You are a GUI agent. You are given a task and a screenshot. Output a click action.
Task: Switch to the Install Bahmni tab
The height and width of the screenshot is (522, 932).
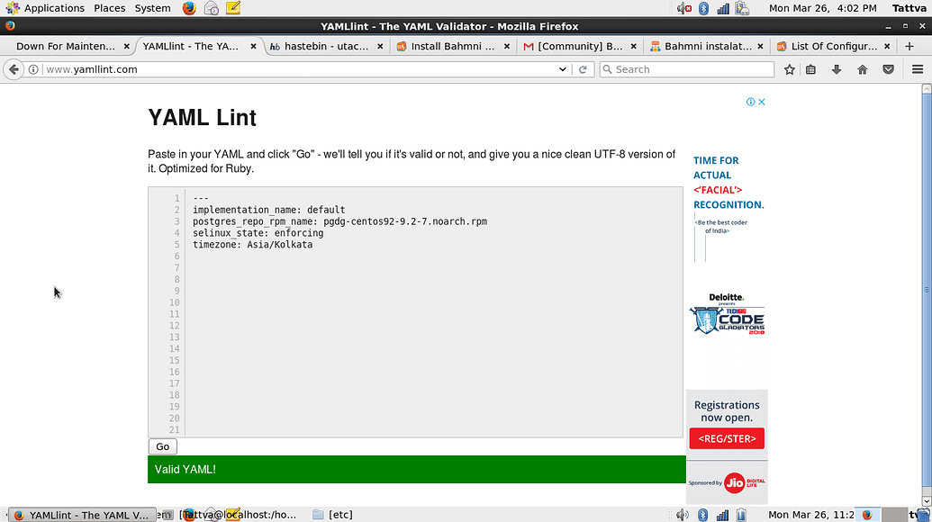(x=451, y=46)
